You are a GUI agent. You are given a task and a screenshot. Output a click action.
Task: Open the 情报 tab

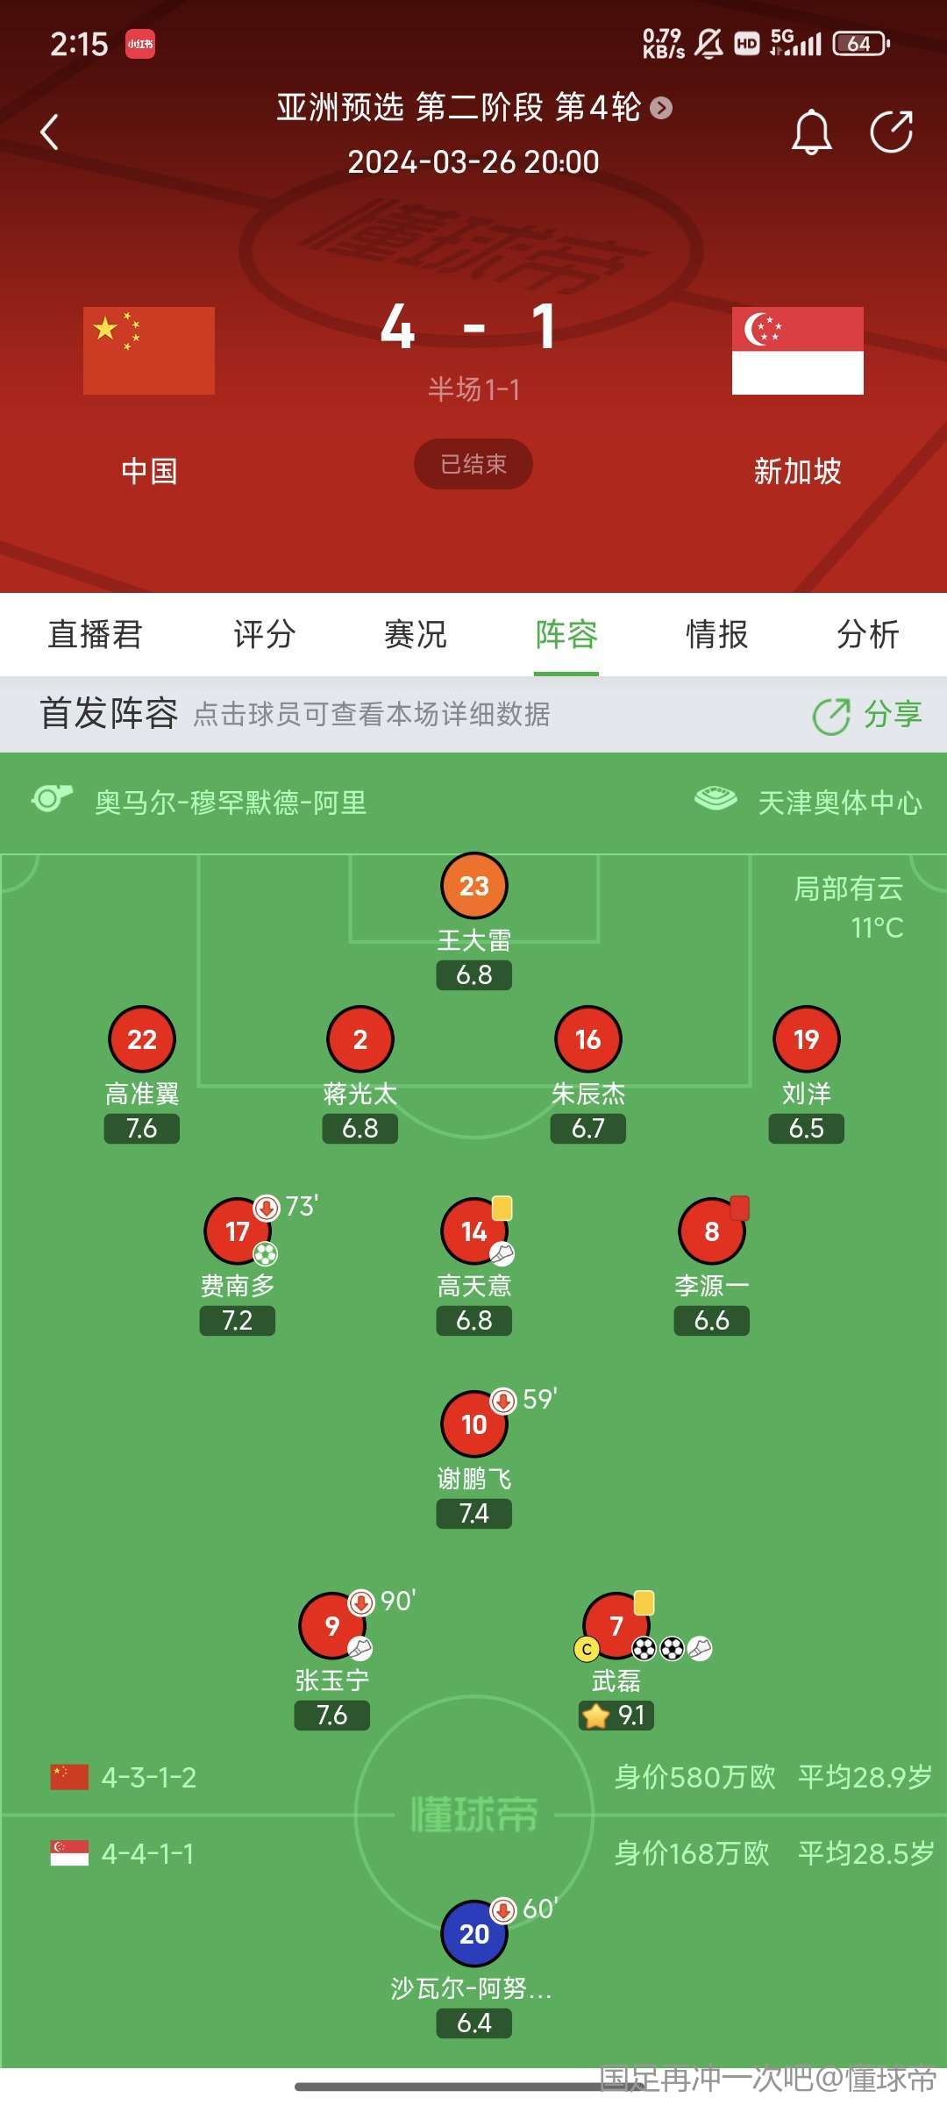pos(717,634)
